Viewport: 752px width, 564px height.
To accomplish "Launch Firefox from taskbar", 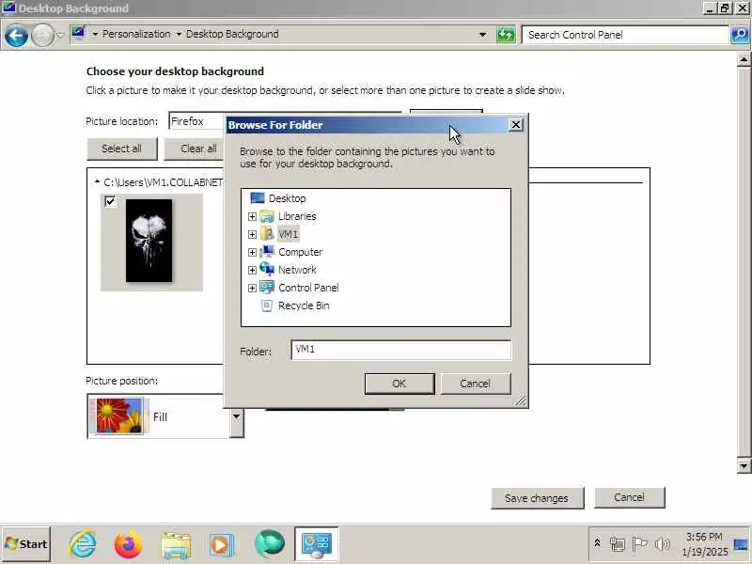I will 128,544.
